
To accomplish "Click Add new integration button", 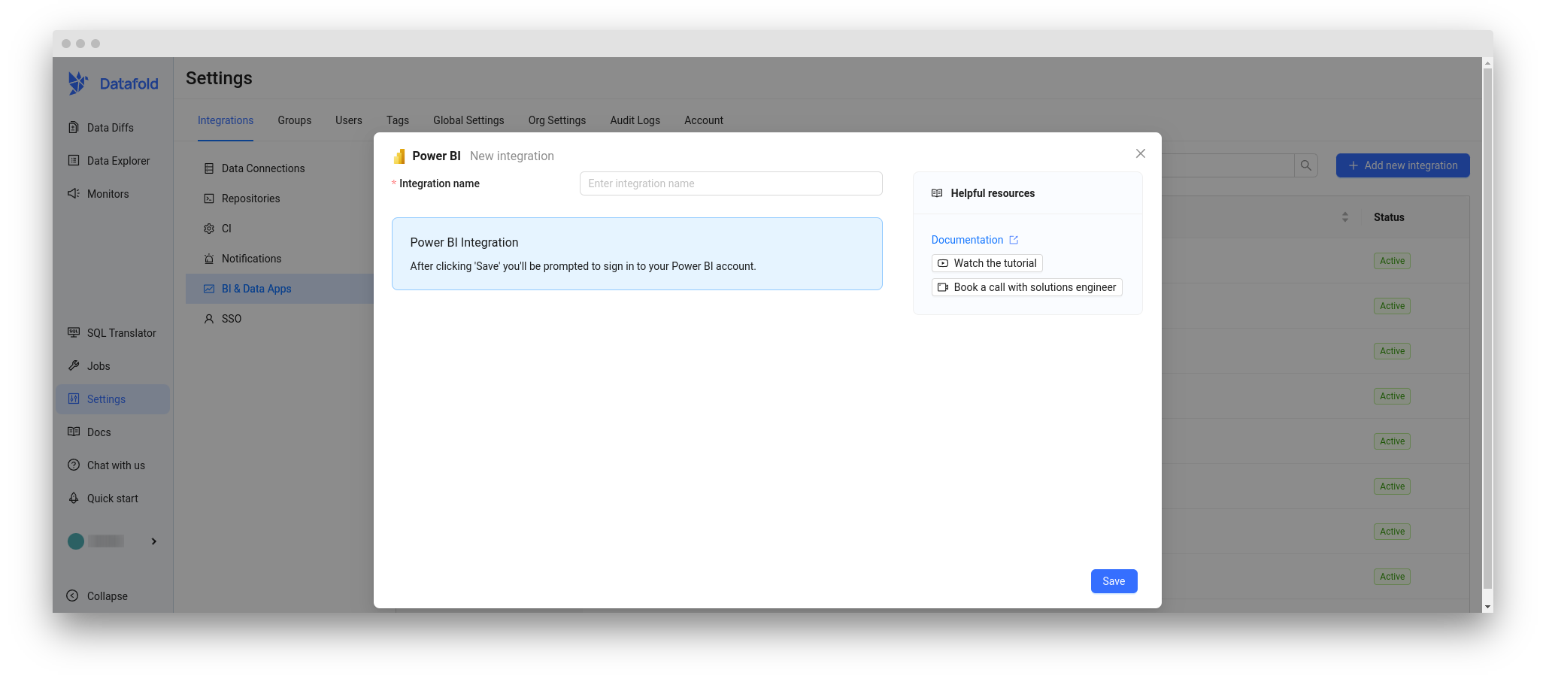I will point(1402,165).
